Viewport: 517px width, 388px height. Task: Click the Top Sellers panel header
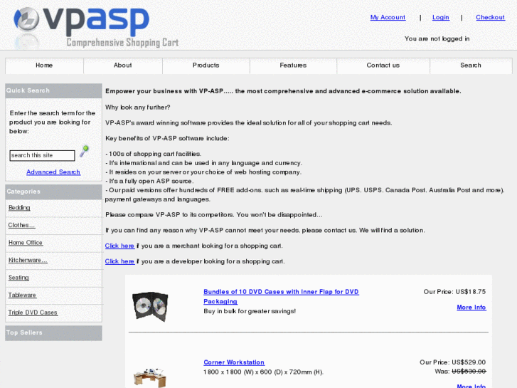(53, 333)
